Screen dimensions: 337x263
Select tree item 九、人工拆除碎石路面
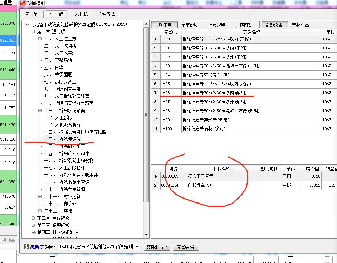point(66,96)
